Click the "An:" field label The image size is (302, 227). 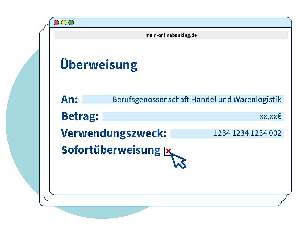click(70, 100)
